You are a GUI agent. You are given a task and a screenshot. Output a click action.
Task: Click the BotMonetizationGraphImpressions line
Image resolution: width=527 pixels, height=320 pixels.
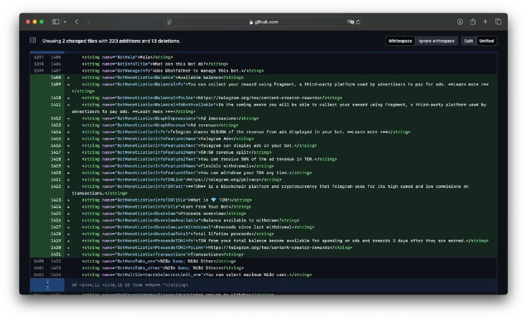[x=170, y=118]
